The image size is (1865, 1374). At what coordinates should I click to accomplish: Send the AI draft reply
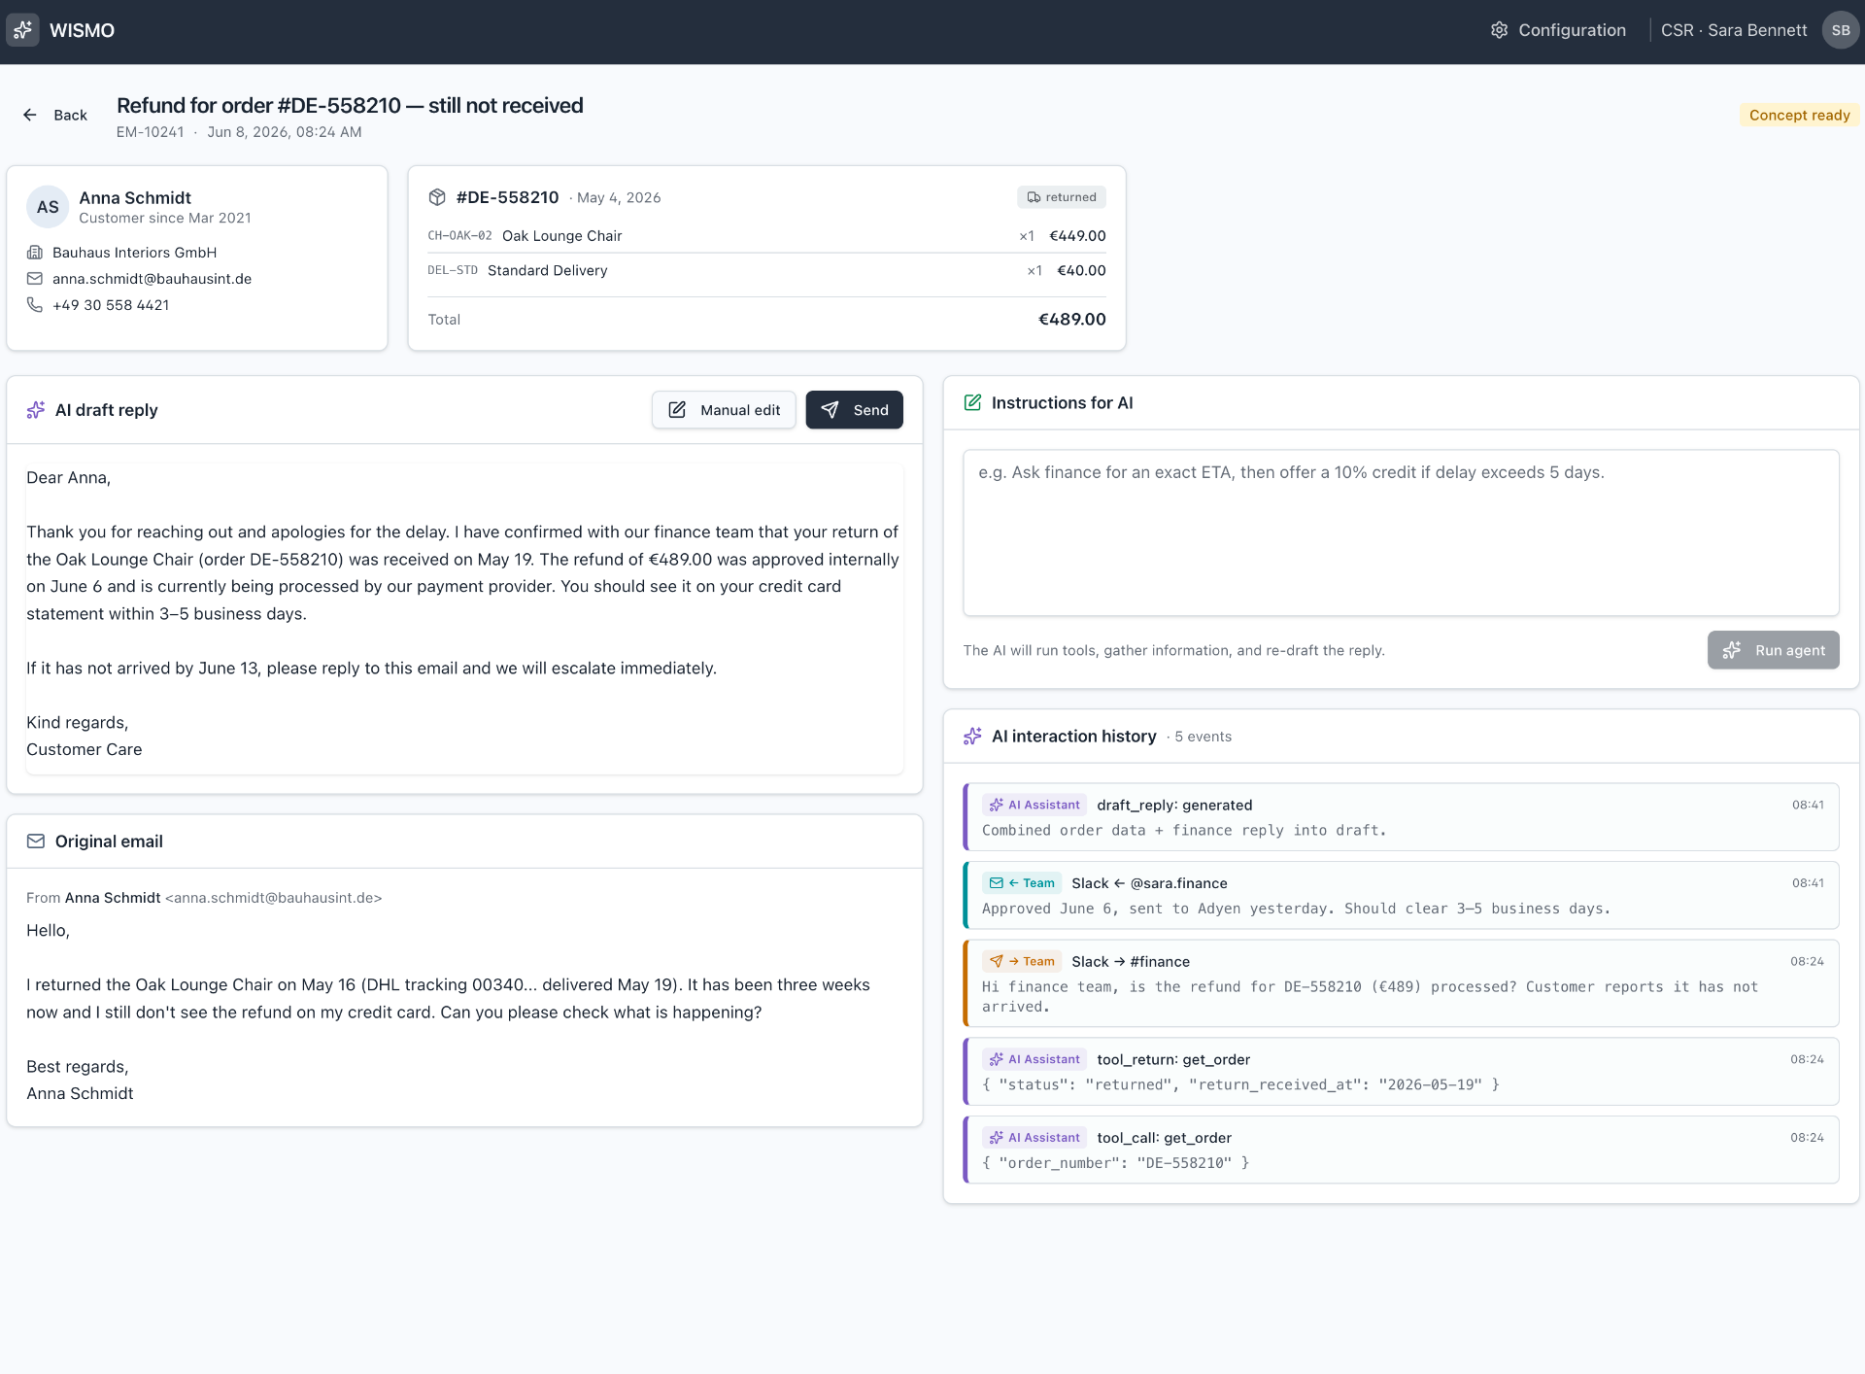pyautogui.click(x=855, y=410)
